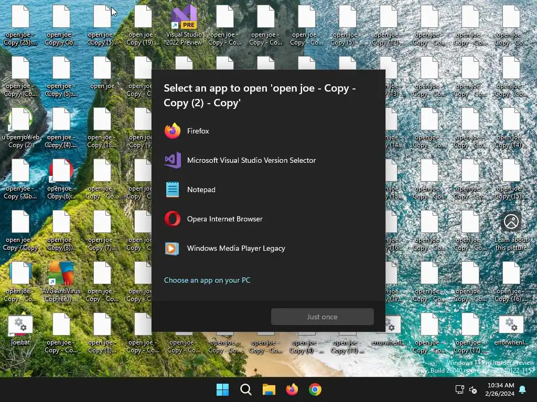
Task: Select Visual Studio 2022 Preview desktop shortcut
Action: [x=184, y=25]
